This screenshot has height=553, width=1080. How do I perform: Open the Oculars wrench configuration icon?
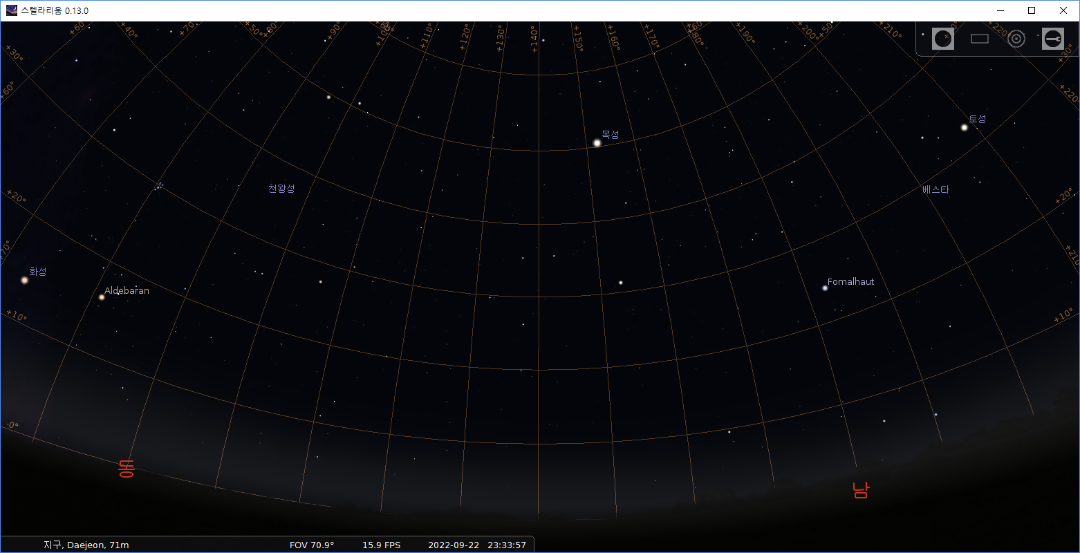1052,39
